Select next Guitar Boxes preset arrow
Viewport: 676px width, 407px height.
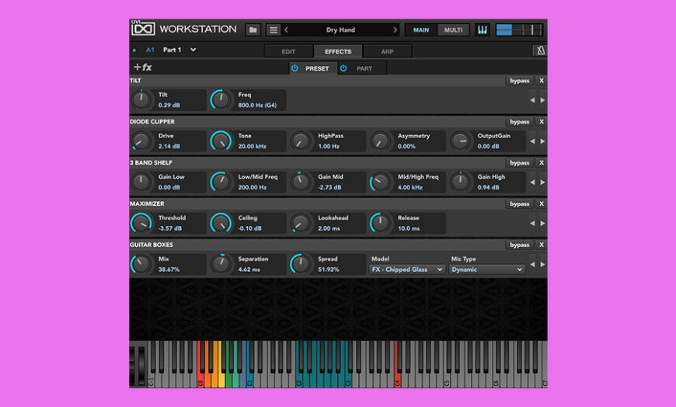point(542,264)
